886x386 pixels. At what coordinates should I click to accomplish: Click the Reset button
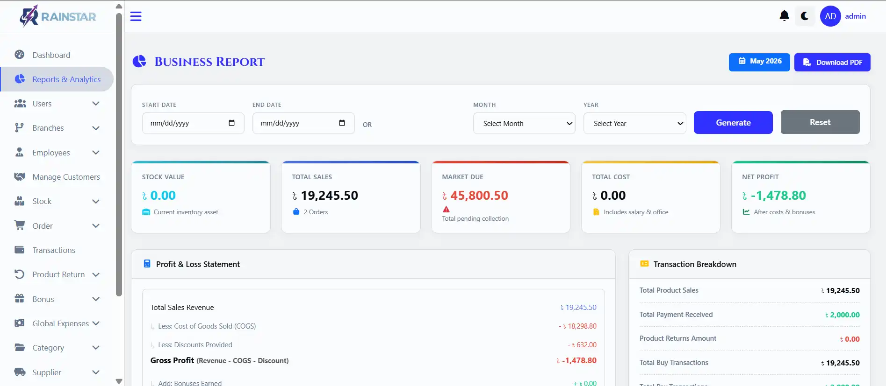(x=820, y=122)
